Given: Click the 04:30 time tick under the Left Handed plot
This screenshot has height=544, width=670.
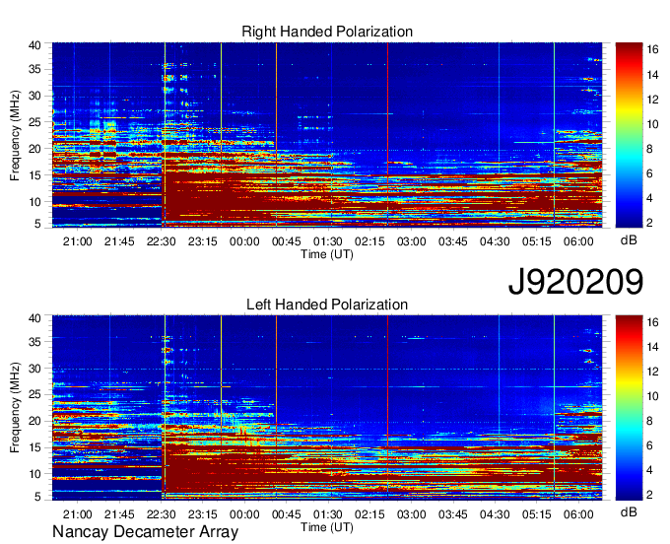Looking at the screenshot, I should pos(495,514).
